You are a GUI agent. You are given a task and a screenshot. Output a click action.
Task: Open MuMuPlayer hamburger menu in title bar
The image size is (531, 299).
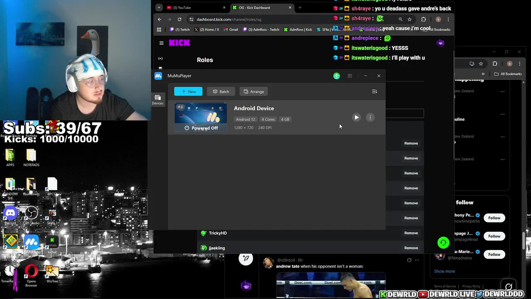[x=350, y=76]
